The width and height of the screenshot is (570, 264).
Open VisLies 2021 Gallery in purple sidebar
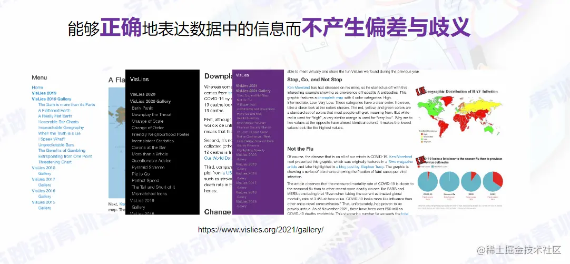253,91
